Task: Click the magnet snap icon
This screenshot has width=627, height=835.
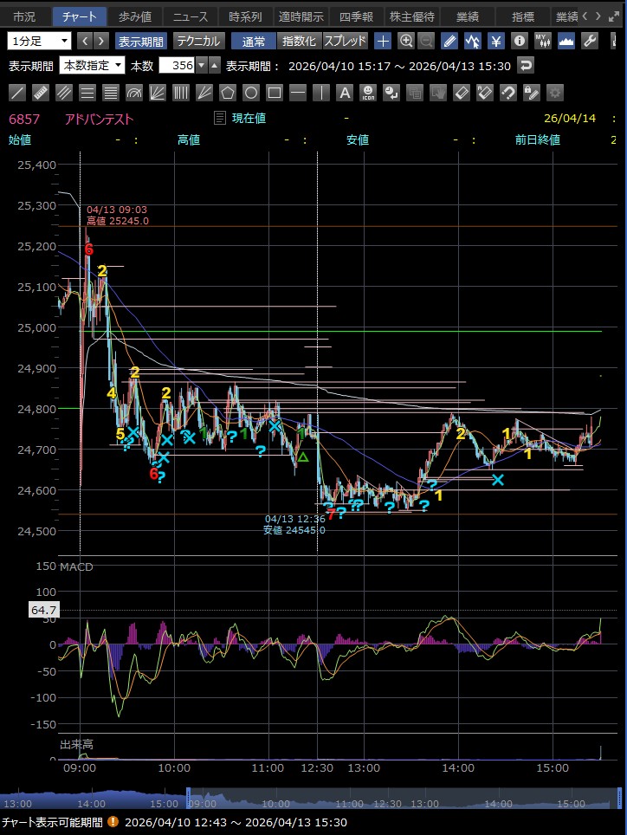Action: pyautogui.click(x=508, y=93)
